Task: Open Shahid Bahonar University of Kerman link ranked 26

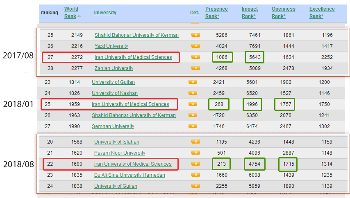Action: point(134,115)
